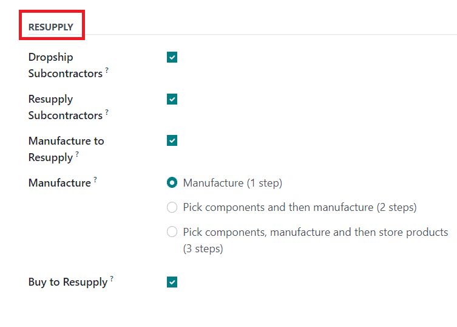Untick the Buy to Resupply checkbox

point(172,282)
